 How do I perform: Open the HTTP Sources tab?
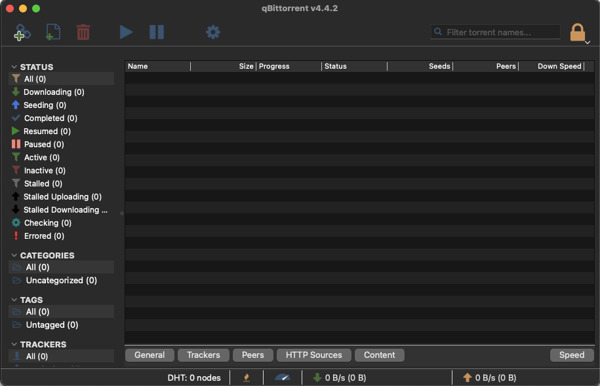[313, 355]
